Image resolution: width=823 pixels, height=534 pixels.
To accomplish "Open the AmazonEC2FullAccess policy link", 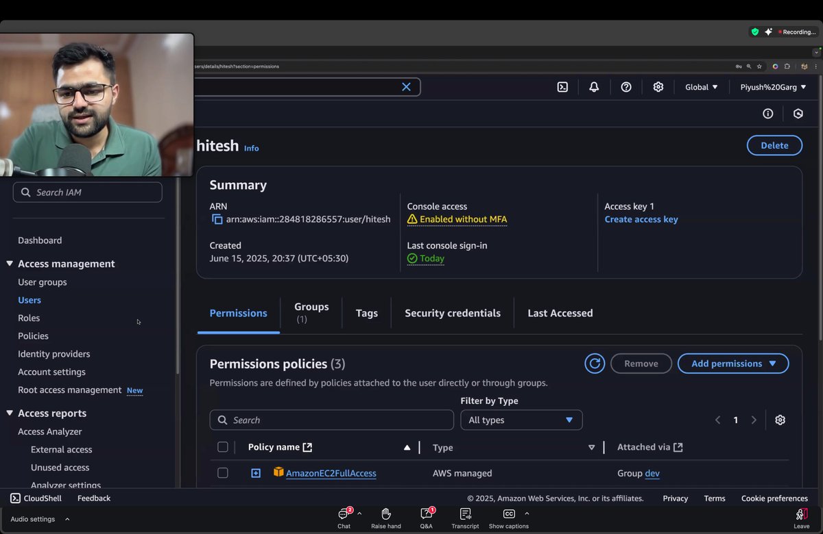I will pyautogui.click(x=331, y=473).
